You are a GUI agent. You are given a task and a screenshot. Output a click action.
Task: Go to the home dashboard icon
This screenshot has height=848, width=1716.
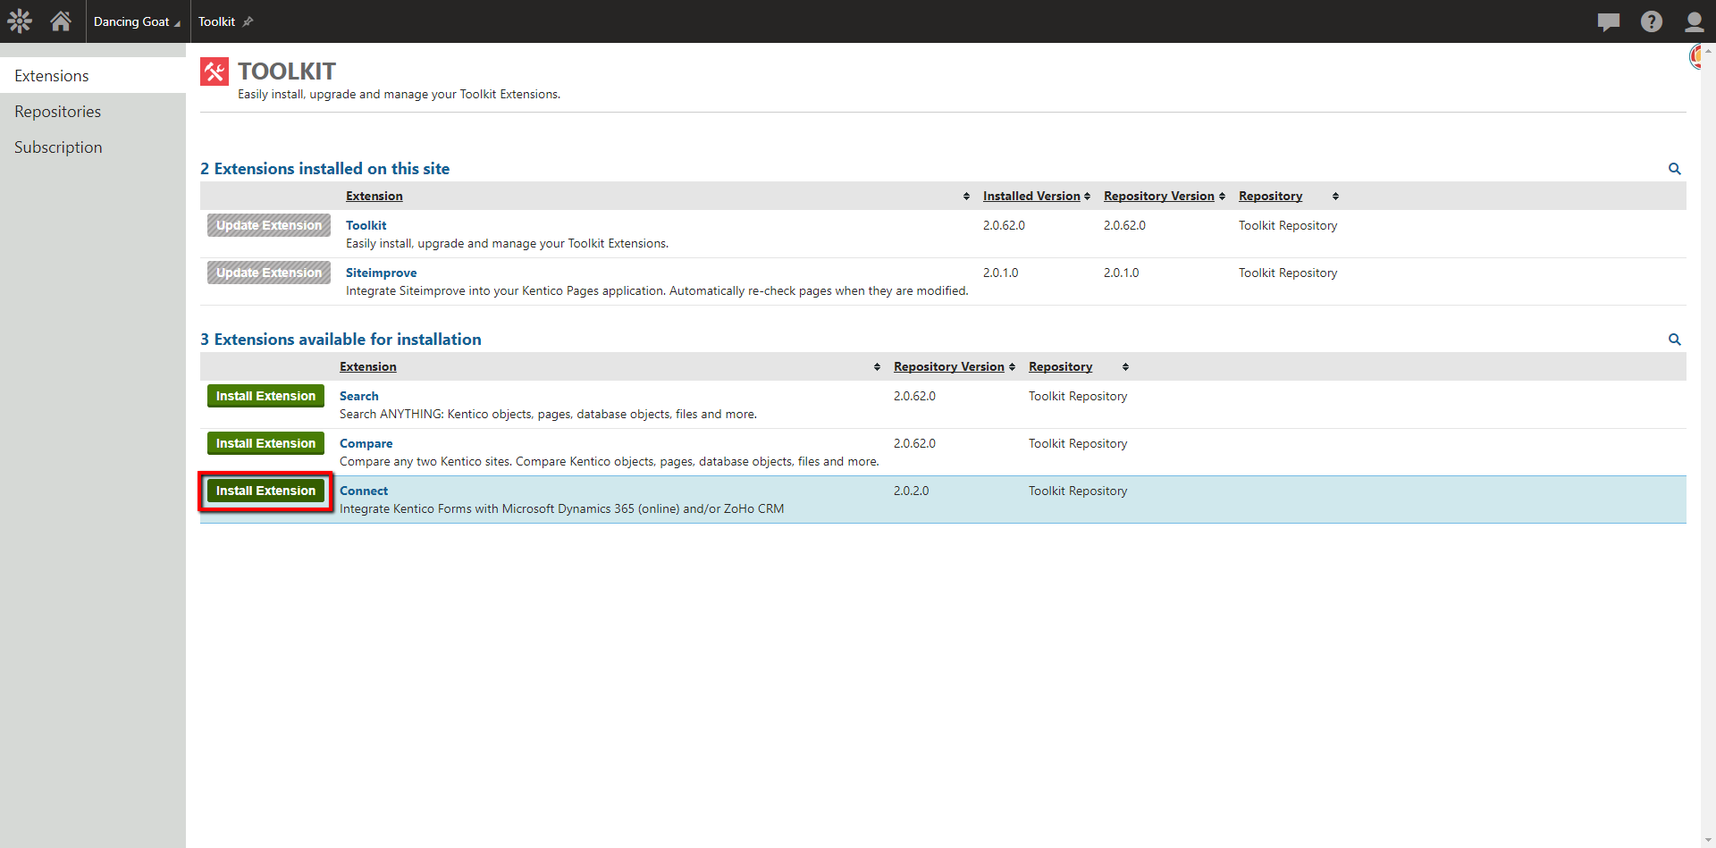(61, 21)
